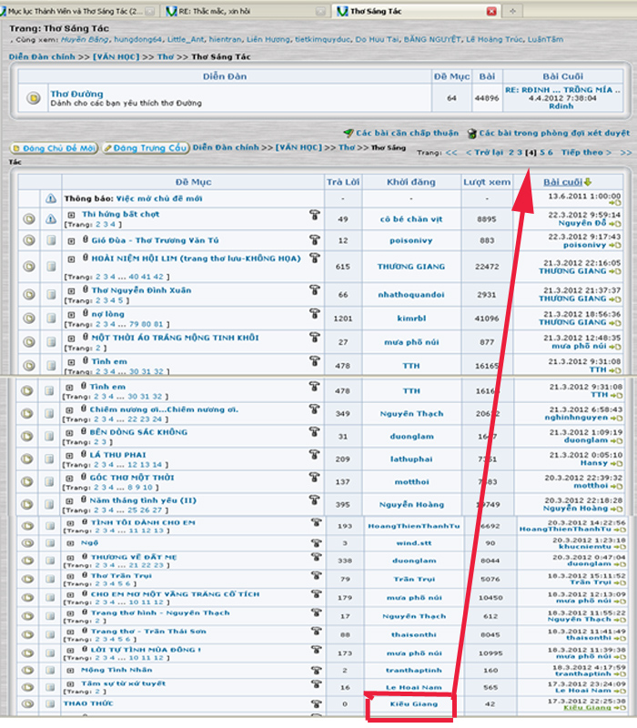Click the status icon in 'Ngõ' row
637x728 pixels.
[x=28, y=542]
